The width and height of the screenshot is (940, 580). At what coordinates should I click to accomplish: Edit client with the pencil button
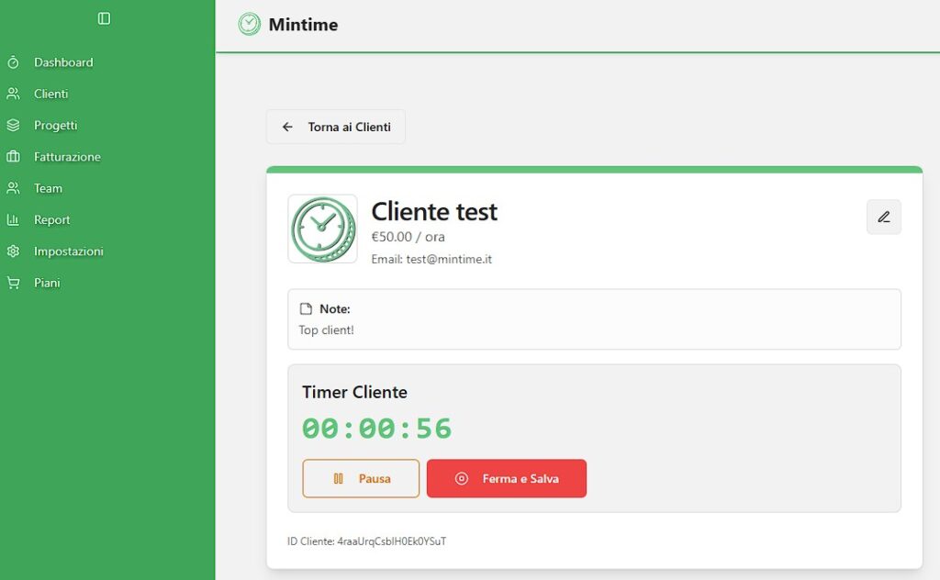[884, 217]
